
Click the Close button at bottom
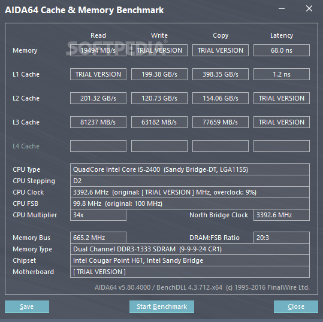[296, 306]
